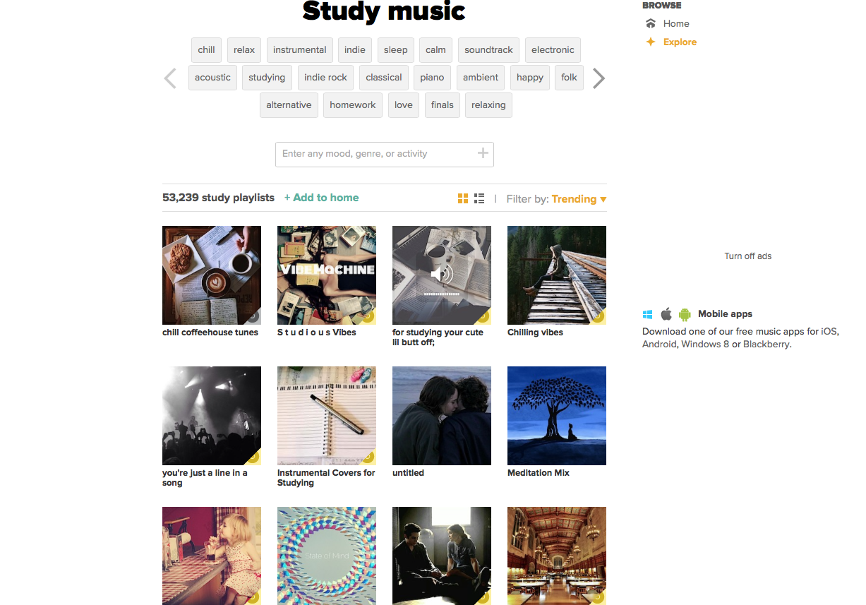
Task: Toggle the 'classical' tag
Action: [384, 78]
